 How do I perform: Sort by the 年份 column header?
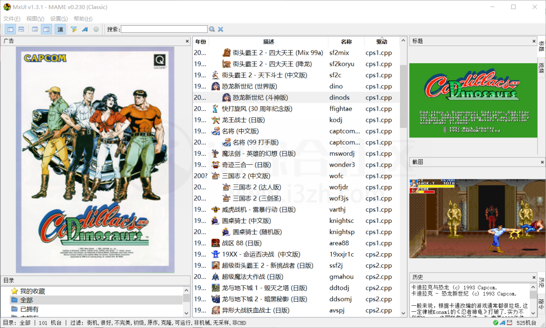pos(201,42)
